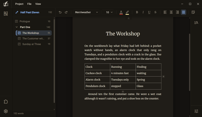Apply red text color
Screen dimensions: 202x117
[x=121, y=12]
